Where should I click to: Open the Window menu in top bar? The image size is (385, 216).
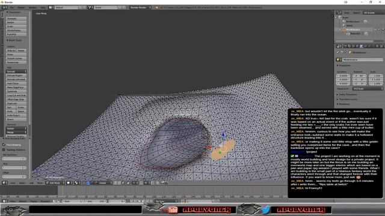tap(32, 7)
